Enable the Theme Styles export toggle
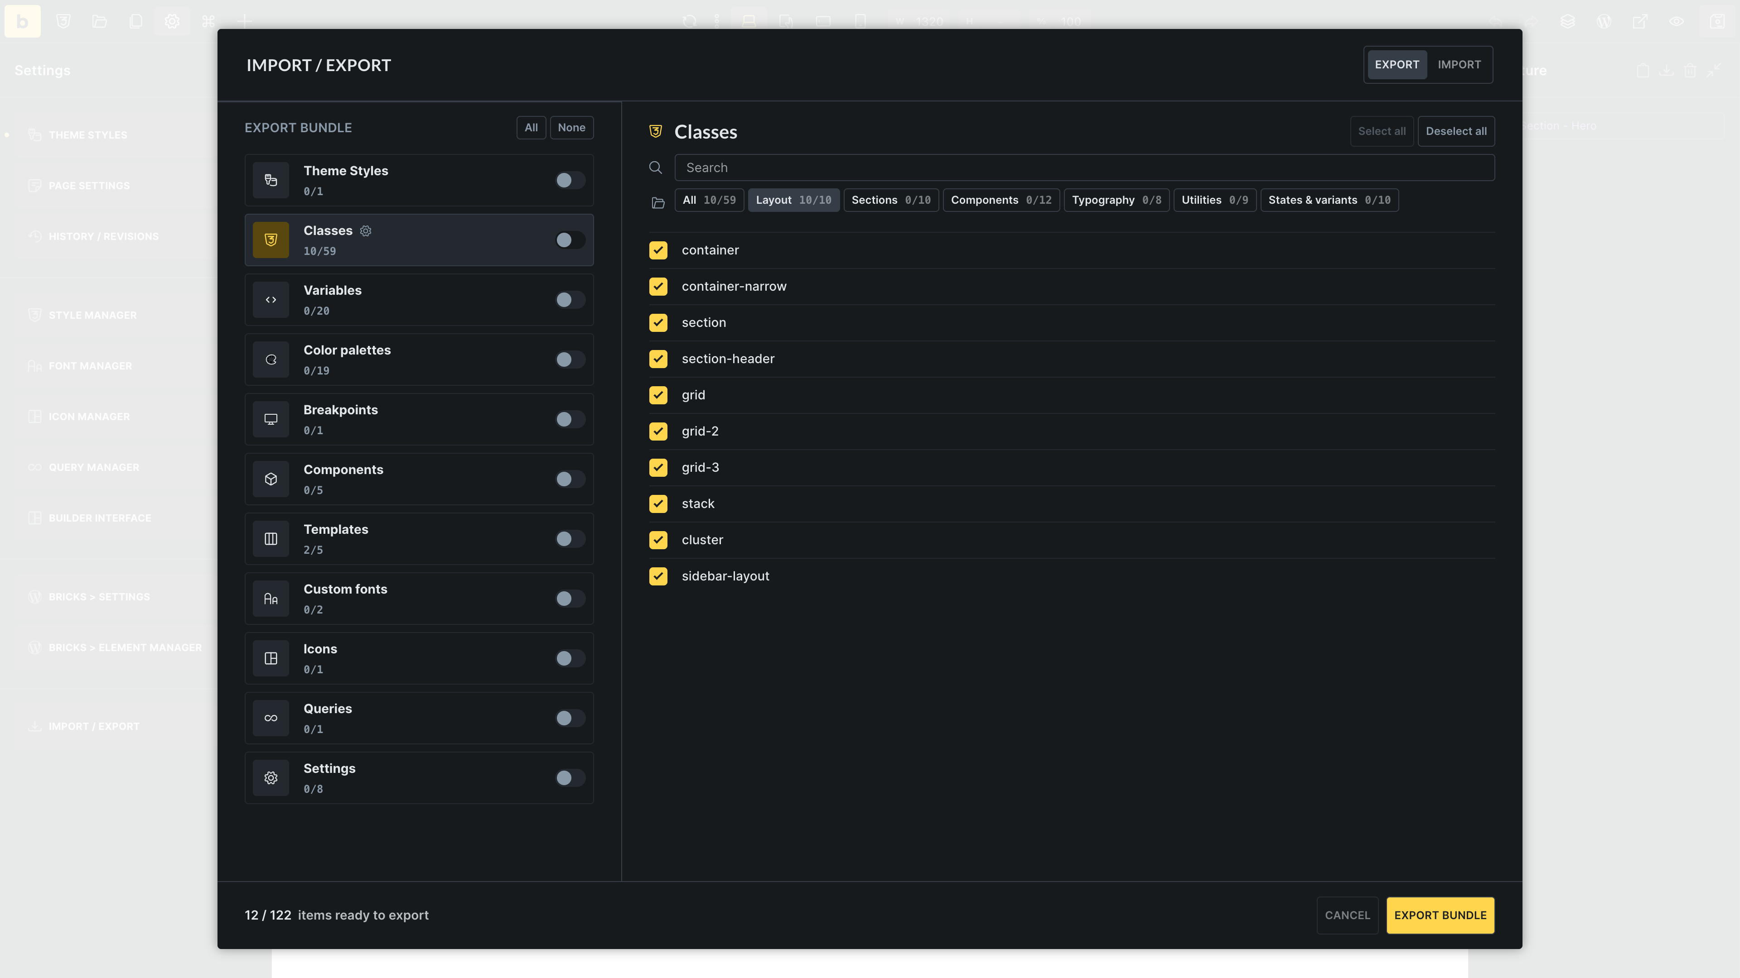Screen dimensions: 1740x978 [570, 180]
